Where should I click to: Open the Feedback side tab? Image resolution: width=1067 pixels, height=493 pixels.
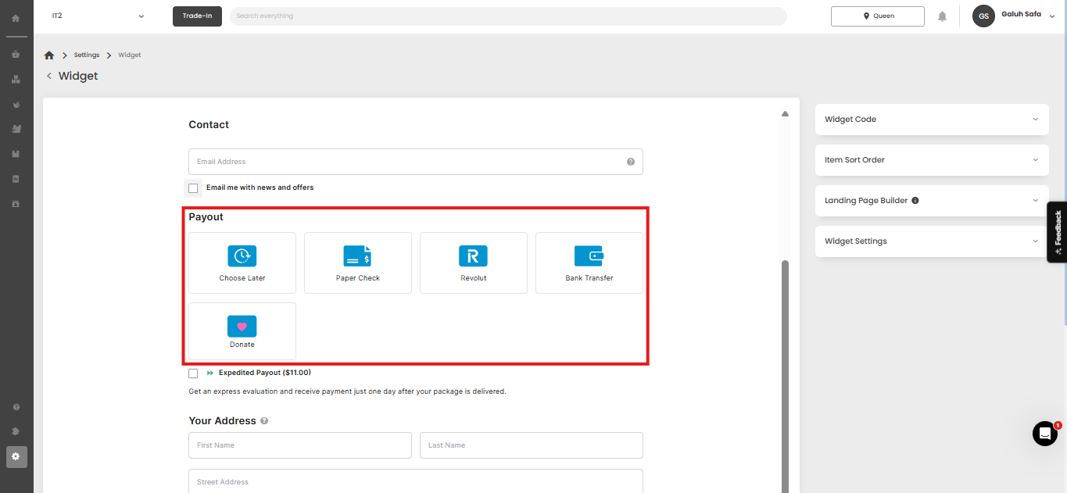coord(1058,231)
